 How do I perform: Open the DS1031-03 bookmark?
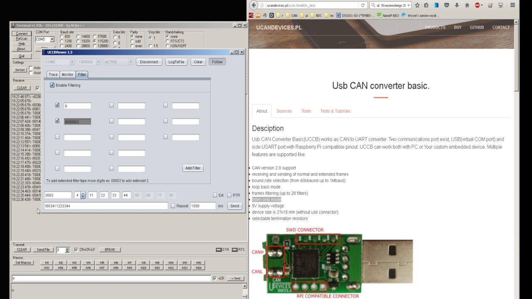point(355,15)
